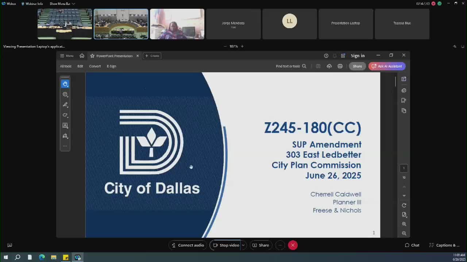
Task: Click the current page number box
Action: 404,168
